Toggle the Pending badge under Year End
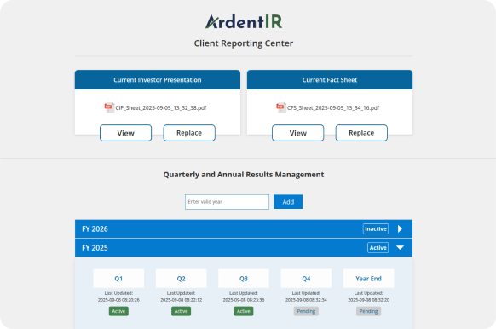 (368, 311)
